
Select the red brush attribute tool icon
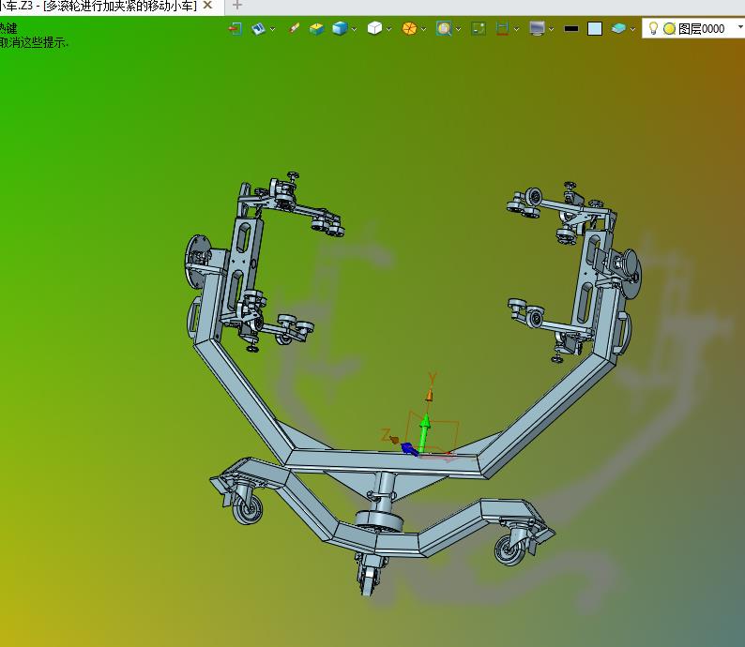294,29
